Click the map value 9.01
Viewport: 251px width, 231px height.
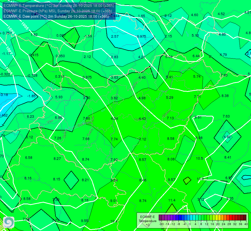pos(114,201)
